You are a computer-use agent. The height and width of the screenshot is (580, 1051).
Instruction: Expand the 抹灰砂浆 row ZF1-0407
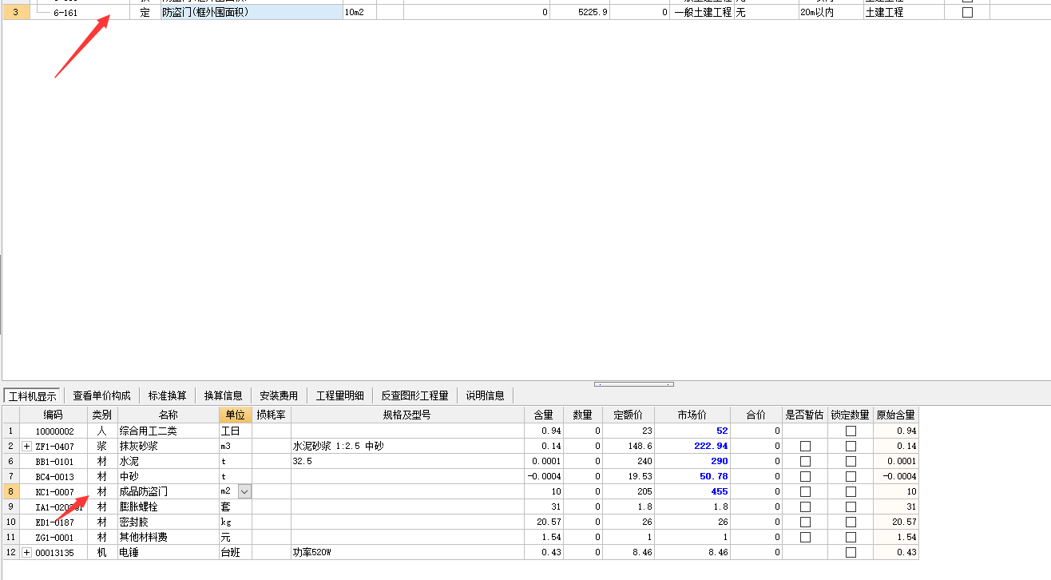pyautogui.click(x=27, y=446)
